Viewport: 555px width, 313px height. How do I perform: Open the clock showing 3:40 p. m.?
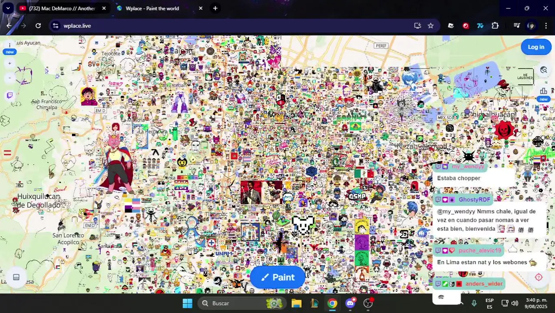pos(536,303)
